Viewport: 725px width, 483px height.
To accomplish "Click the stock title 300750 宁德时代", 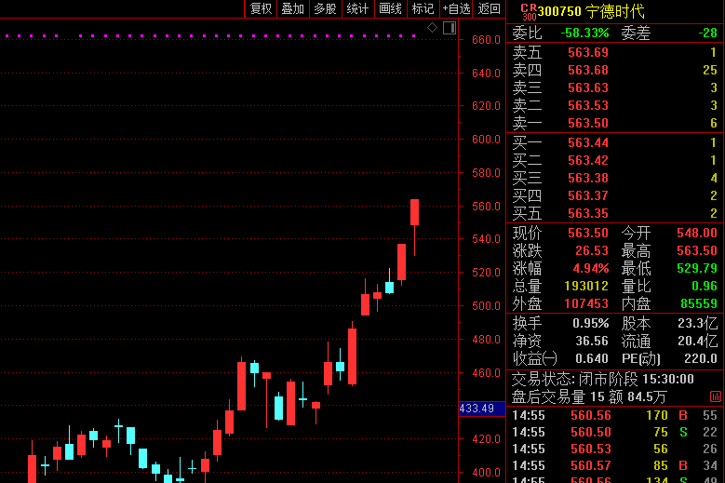I will 591,11.
